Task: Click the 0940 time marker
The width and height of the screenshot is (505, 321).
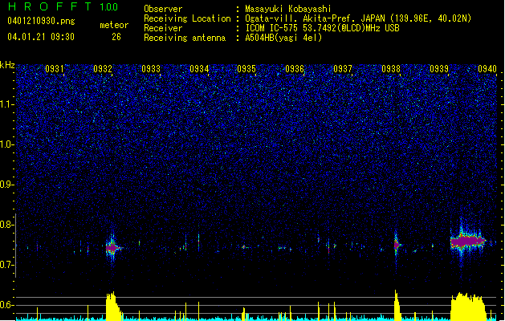Action: 487,68
